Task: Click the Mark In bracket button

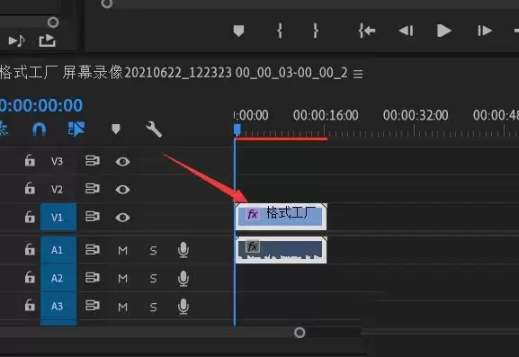Action: tap(280, 31)
